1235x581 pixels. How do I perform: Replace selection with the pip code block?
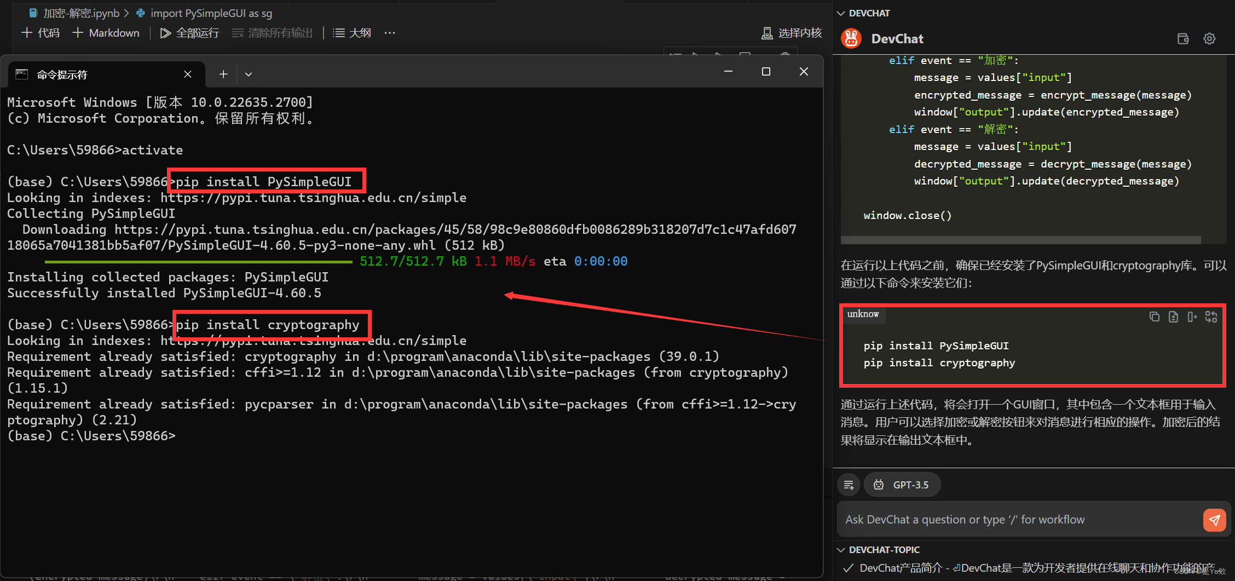pos(1211,317)
